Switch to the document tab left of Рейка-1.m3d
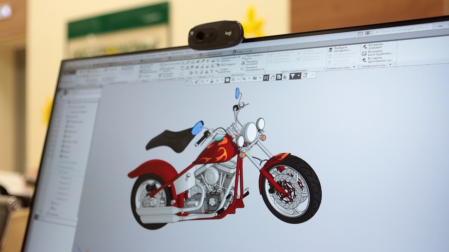The height and width of the screenshot is (252, 449). pyautogui.click(x=210, y=54)
